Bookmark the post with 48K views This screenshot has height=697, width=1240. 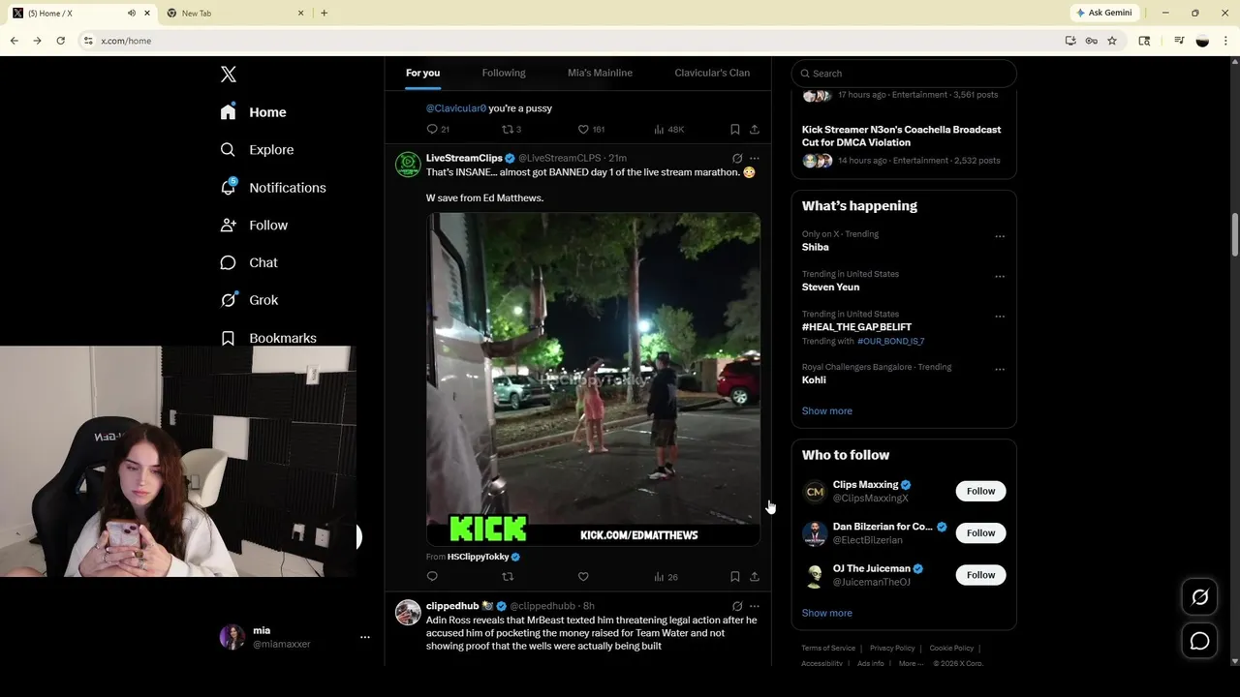coord(735,129)
